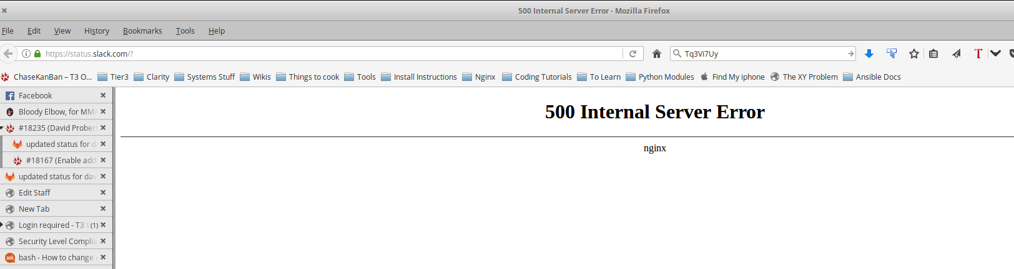Open the Things to cook bookmark folder
This screenshot has height=269, width=1014.
click(x=308, y=77)
